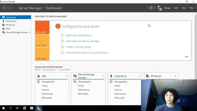The image size is (197, 111).
Task: Click the forward navigation arrow
Action: point(9,8)
